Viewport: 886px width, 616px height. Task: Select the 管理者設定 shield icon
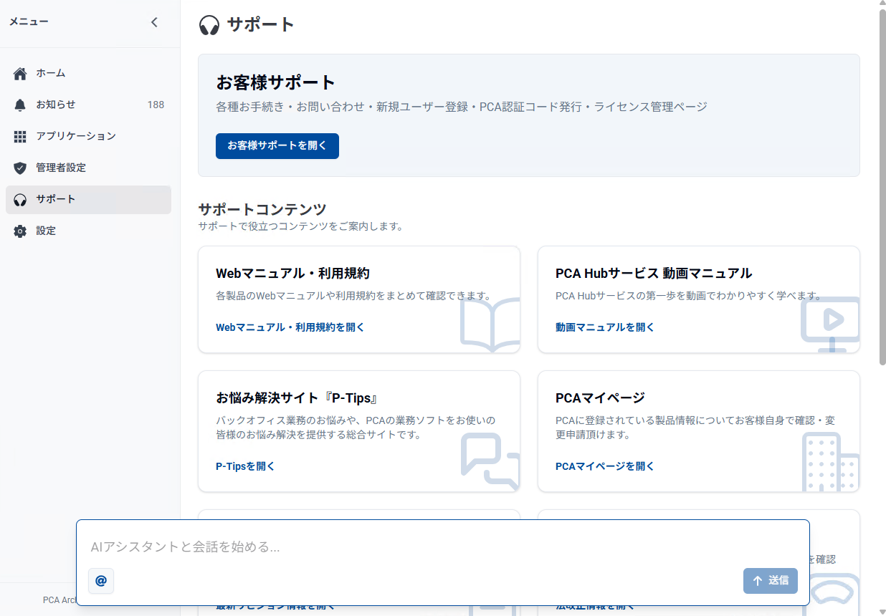(x=20, y=168)
